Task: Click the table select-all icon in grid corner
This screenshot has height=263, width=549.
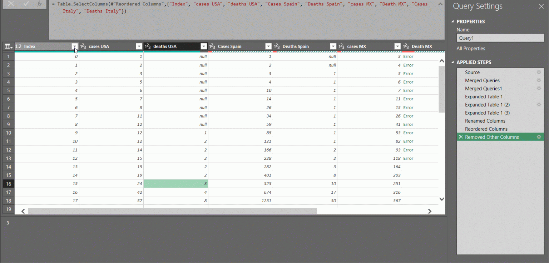Action: pyautogui.click(x=8, y=46)
